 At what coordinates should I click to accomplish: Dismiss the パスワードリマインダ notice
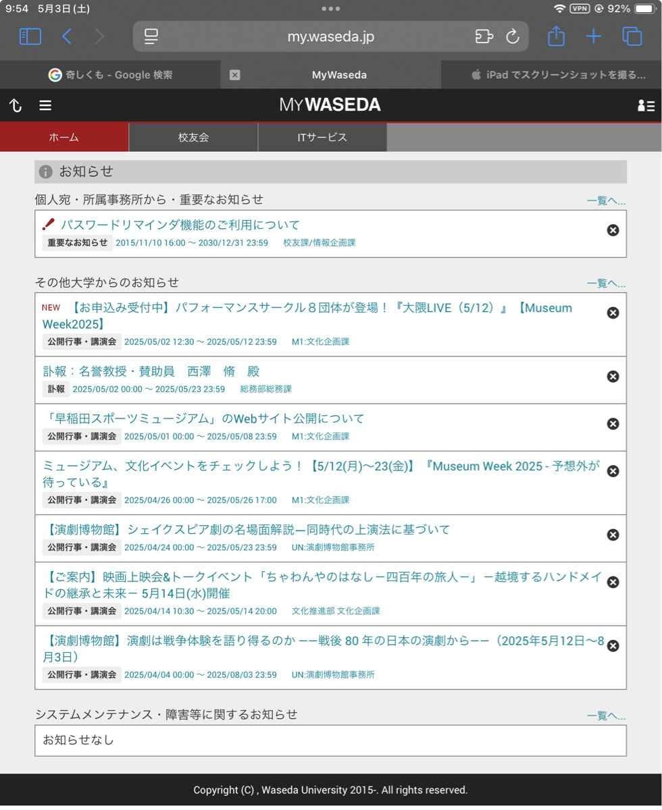pyautogui.click(x=613, y=230)
